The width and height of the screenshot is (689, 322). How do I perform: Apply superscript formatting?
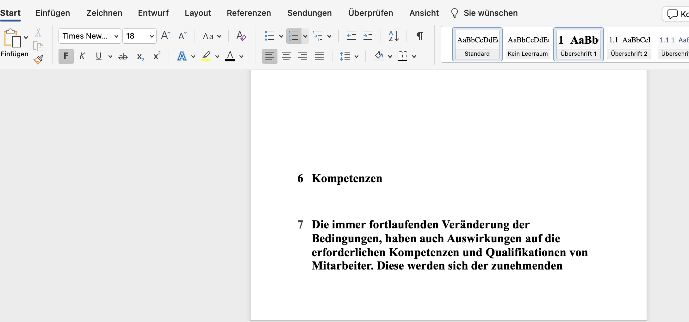click(x=156, y=56)
